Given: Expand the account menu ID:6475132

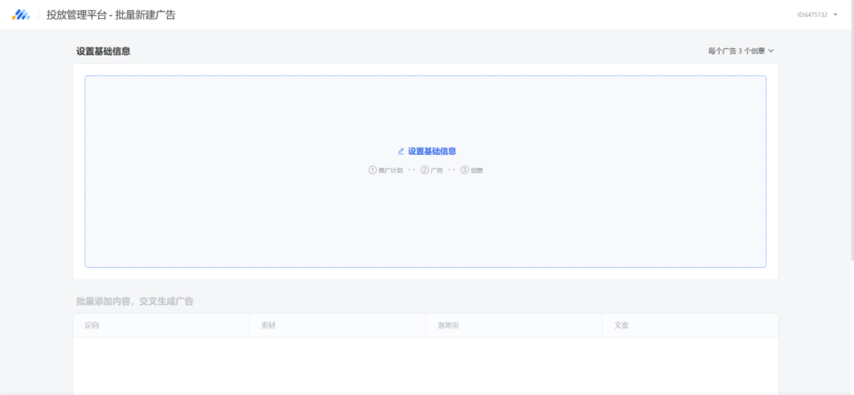Looking at the screenshot, I should click(x=812, y=14).
